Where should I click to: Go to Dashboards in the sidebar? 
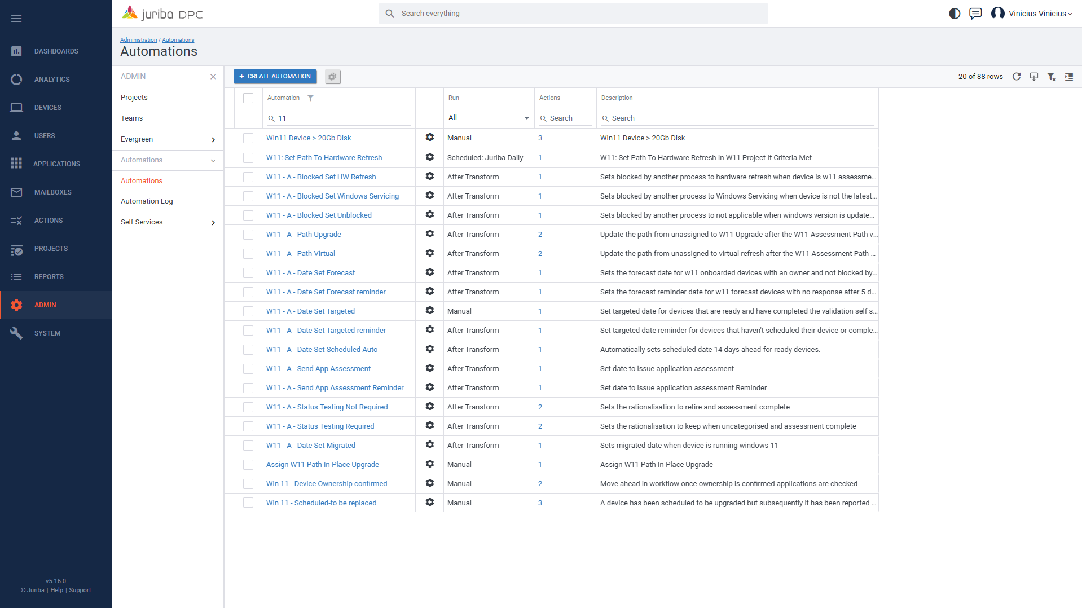click(x=56, y=51)
